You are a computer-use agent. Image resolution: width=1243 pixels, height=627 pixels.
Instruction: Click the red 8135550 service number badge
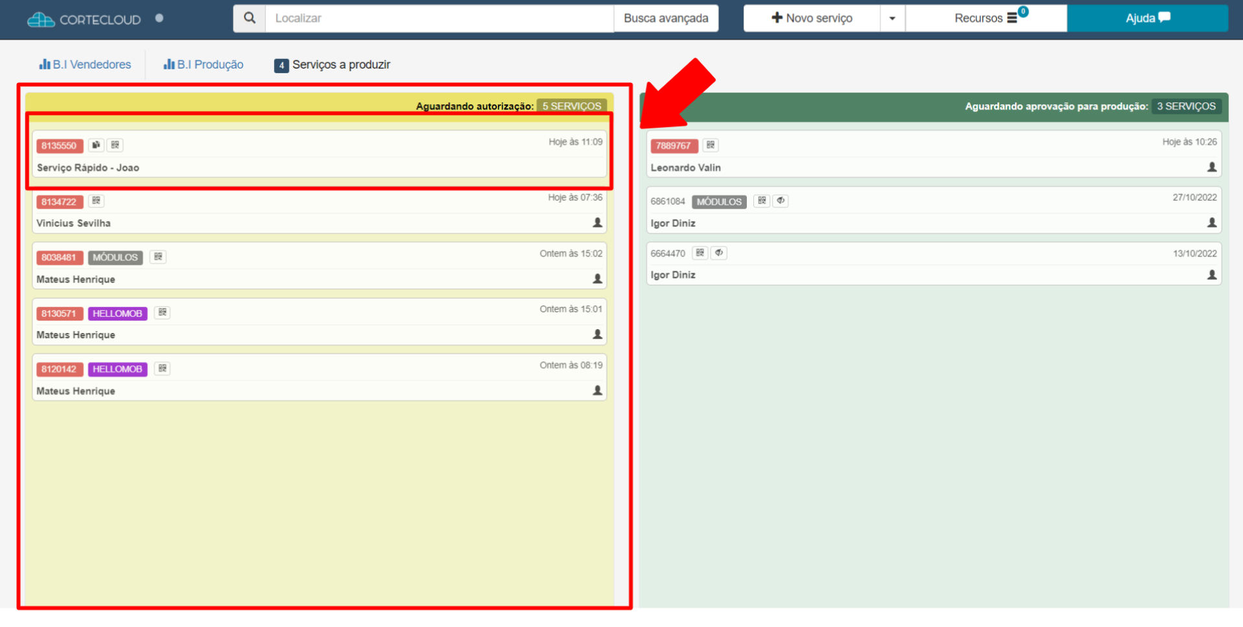coord(59,146)
